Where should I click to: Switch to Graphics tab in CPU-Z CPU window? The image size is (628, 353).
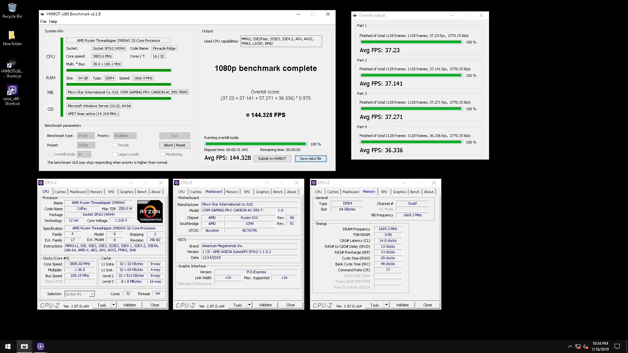click(127, 192)
